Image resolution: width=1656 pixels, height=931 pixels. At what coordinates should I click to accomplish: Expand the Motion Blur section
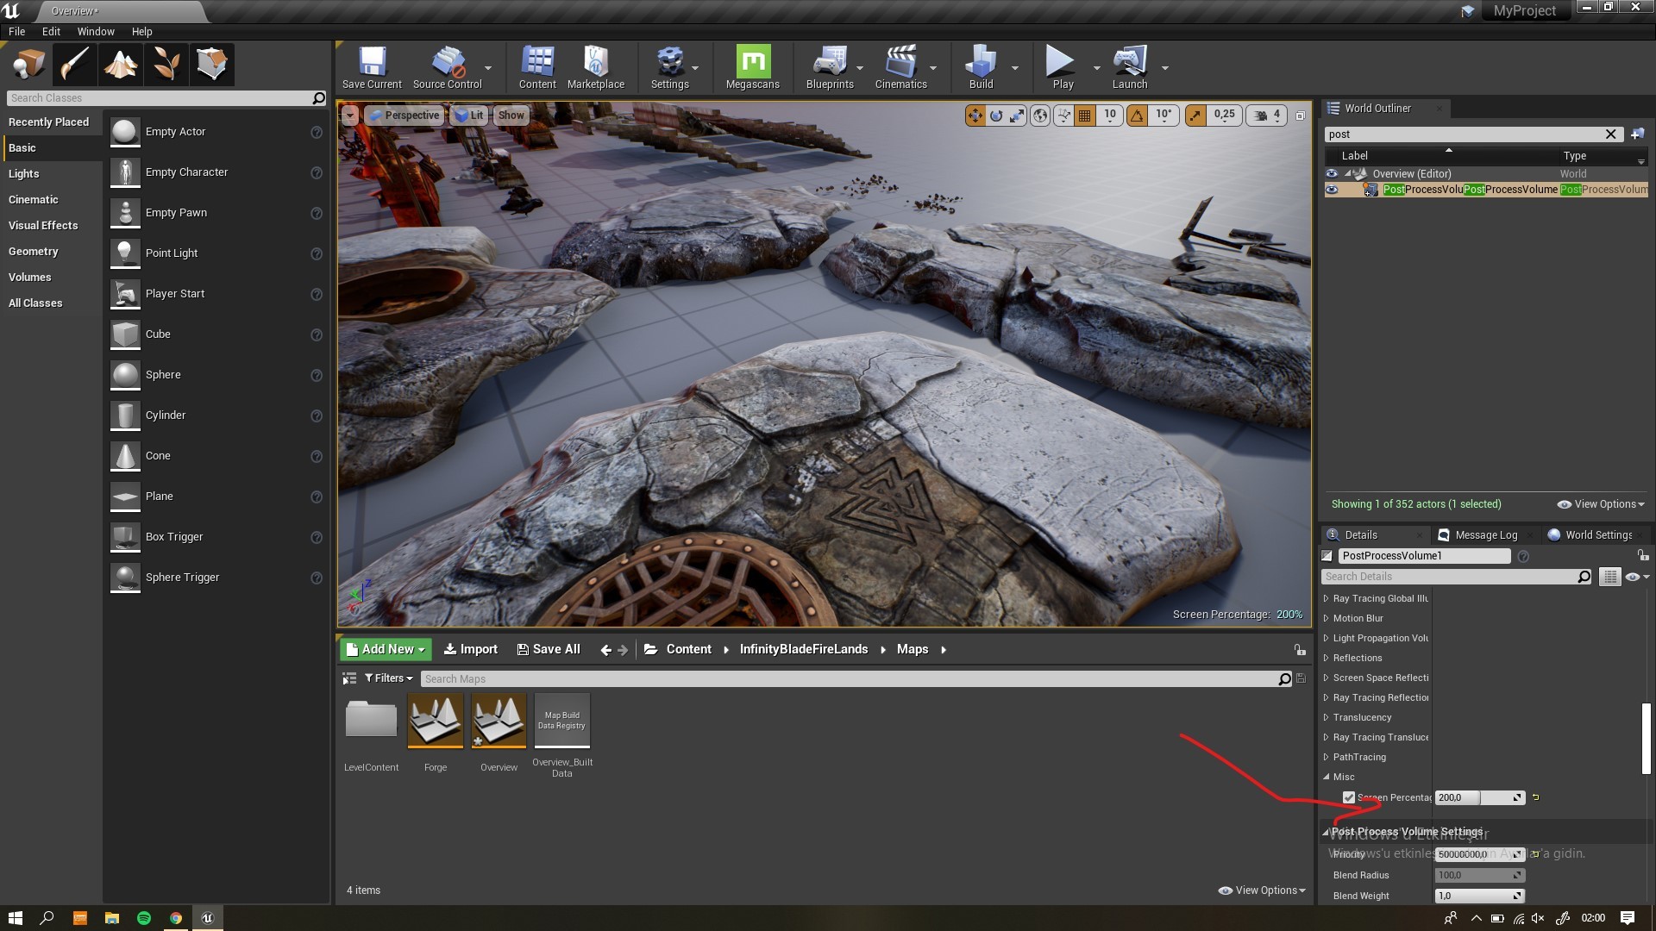coord(1327,618)
